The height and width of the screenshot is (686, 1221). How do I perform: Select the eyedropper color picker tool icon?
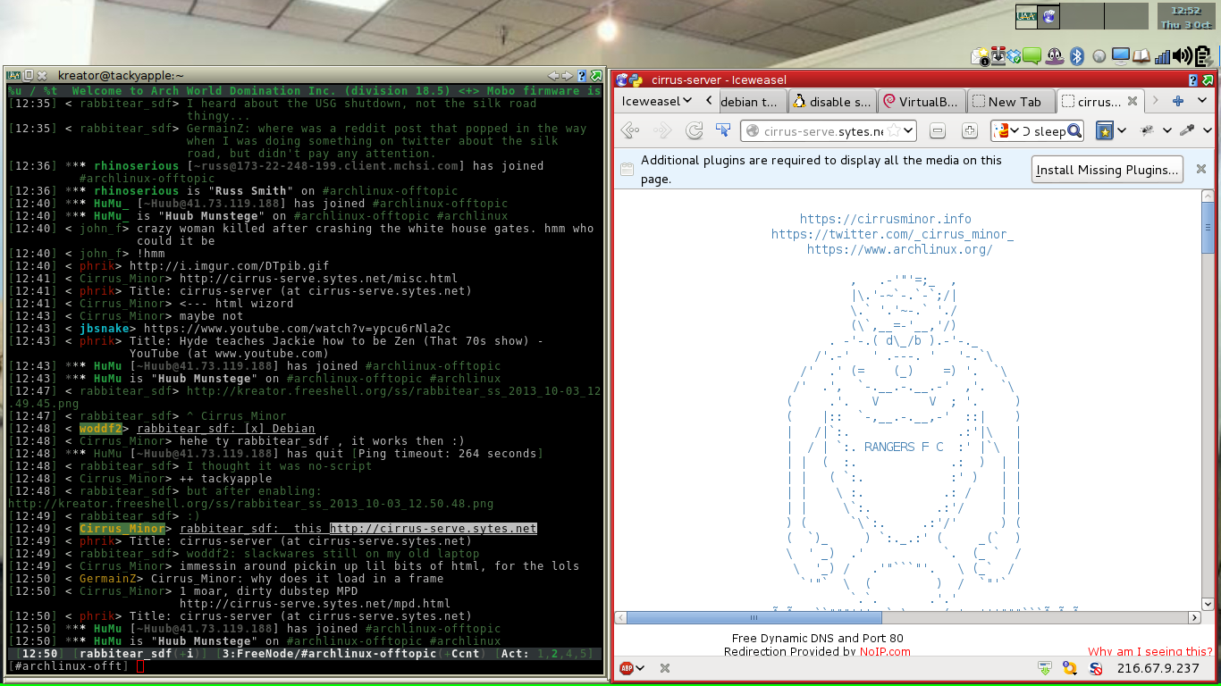pos(1187,130)
